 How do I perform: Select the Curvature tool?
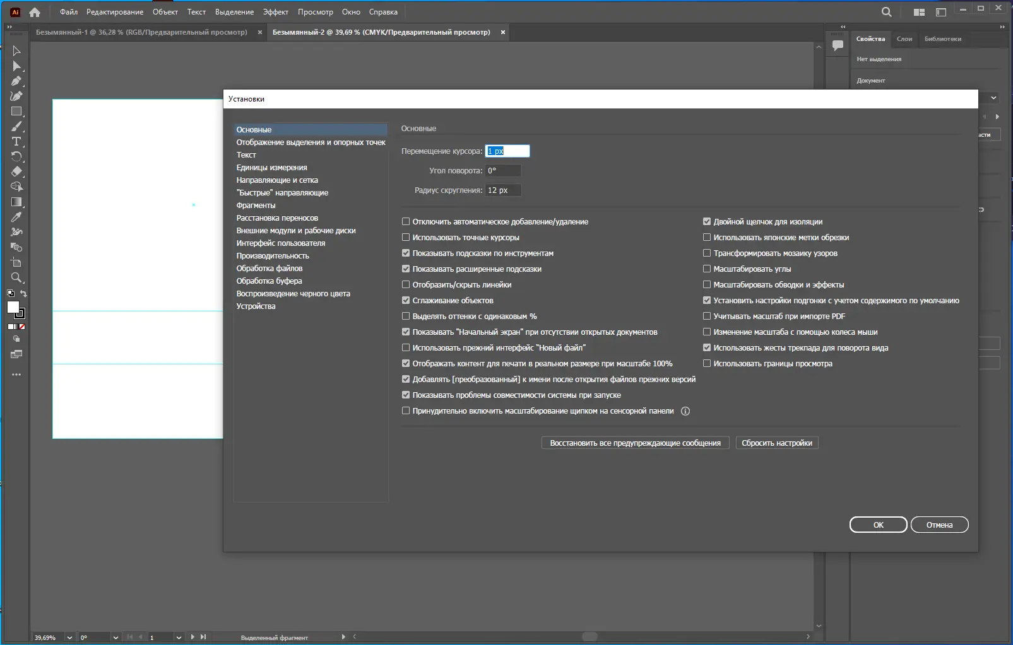click(x=16, y=96)
